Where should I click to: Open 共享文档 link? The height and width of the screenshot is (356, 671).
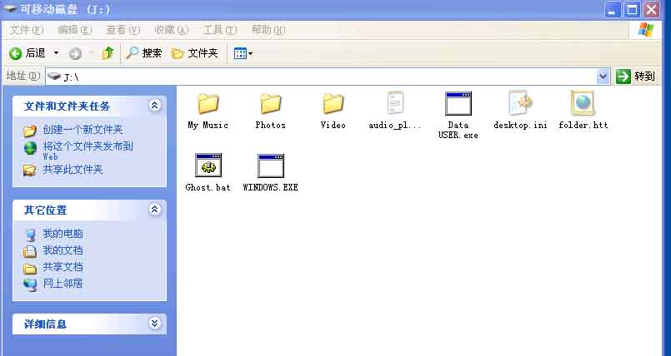tap(63, 267)
